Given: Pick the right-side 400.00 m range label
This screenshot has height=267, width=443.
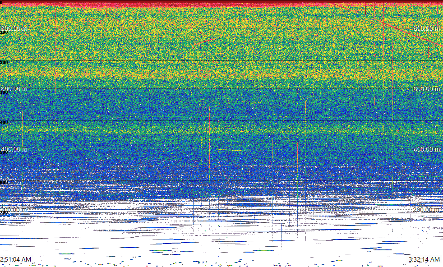Looking at the screenshot, I should (427, 149).
